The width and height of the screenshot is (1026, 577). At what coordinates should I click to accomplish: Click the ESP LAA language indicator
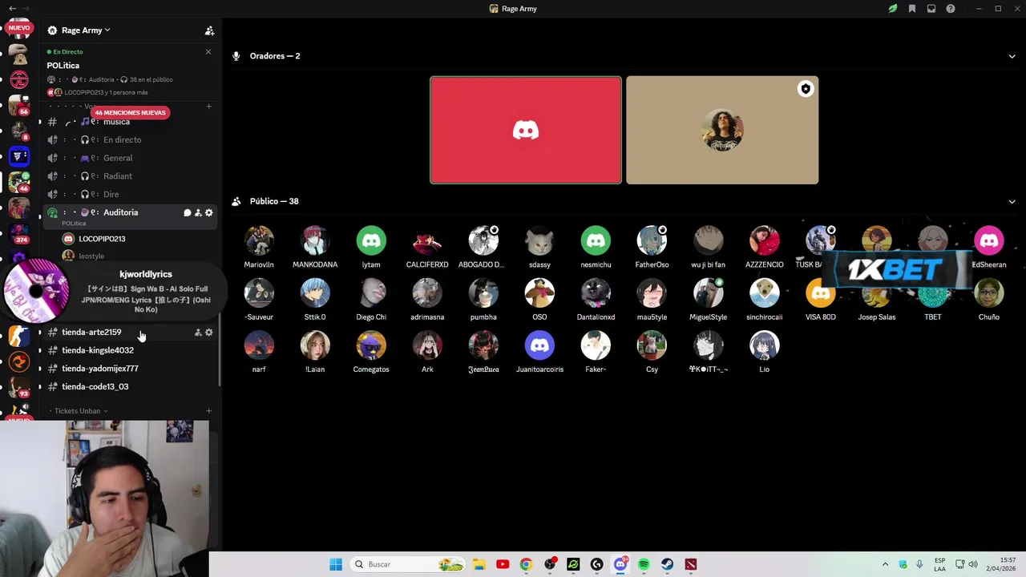(939, 564)
